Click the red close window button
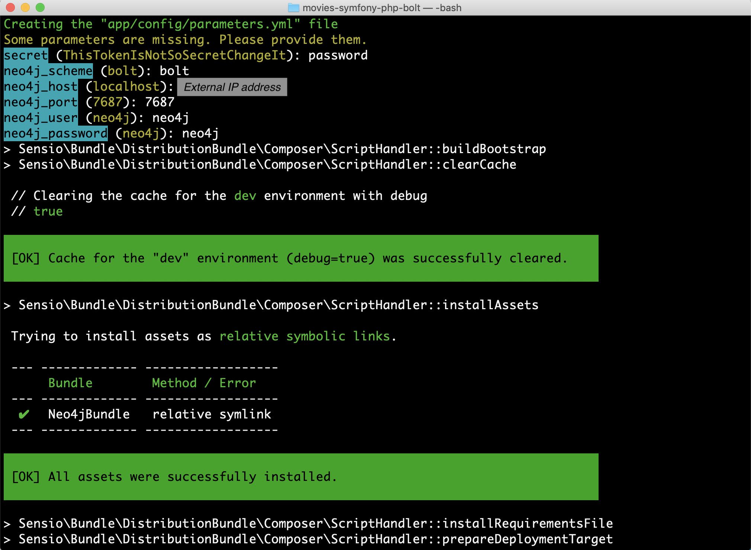751x550 pixels. click(10, 7)
